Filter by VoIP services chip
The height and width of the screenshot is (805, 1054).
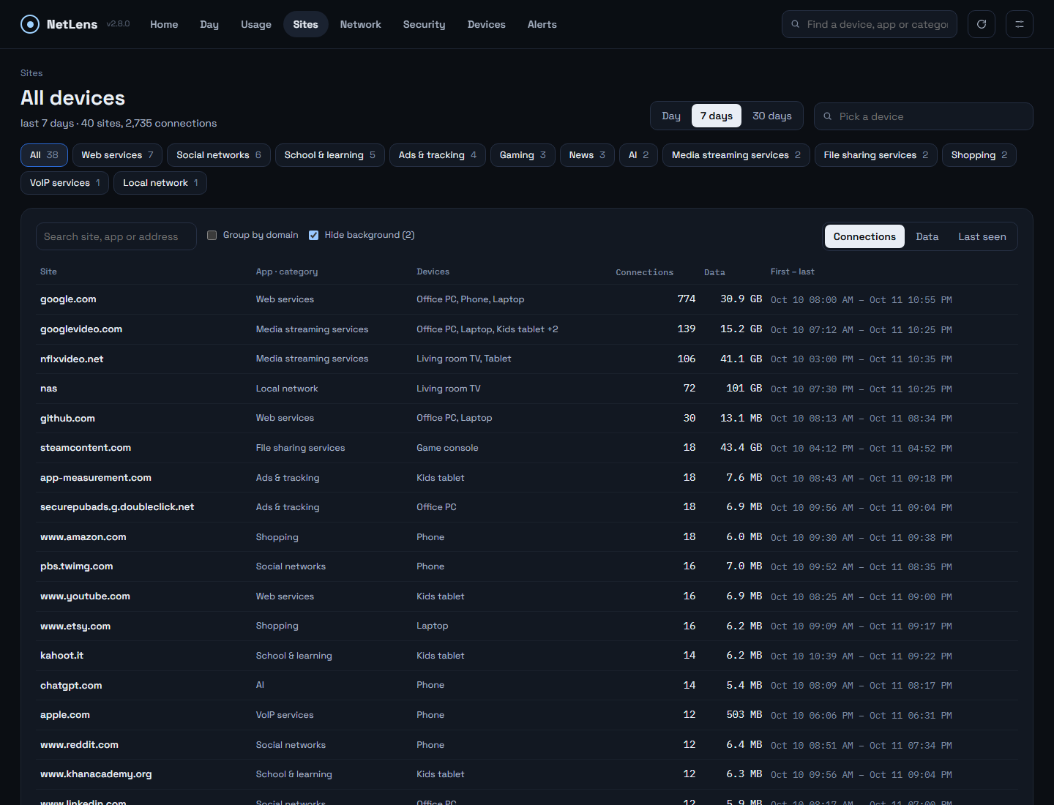(65, 183)
